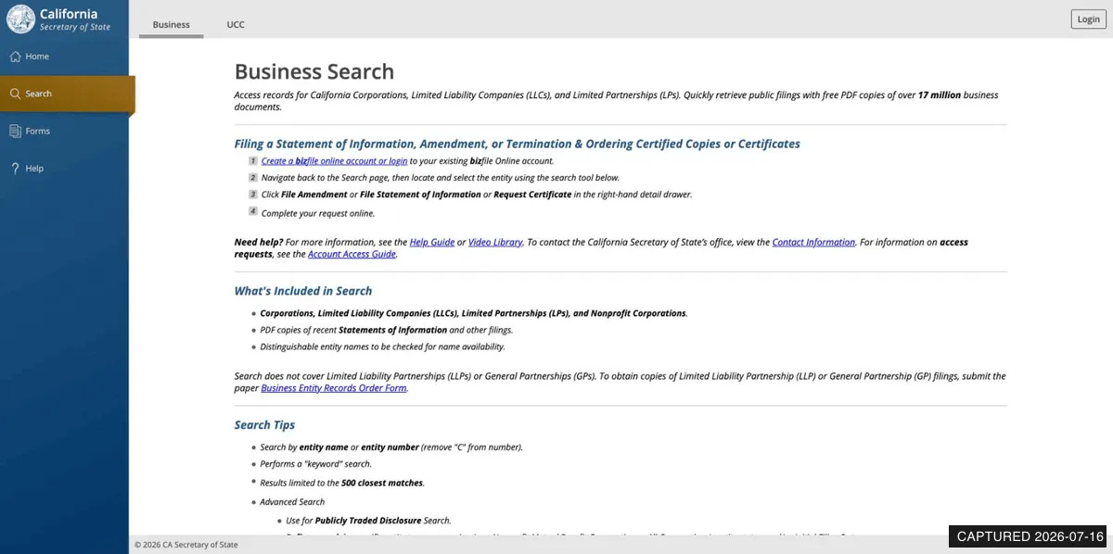Image resolution: width=1113 pixels, height=554 pixels.
Task: Click 'Corporations, Limited Liability Companies' bullet text
Action: pos(474,313)
